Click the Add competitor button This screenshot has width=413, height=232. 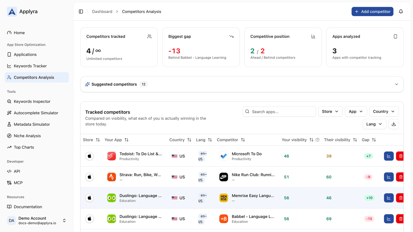tap(372, 12)
